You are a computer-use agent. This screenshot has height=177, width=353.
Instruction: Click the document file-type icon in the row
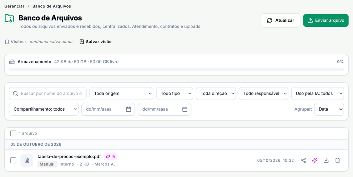pyautogui.click(x=27, y=160)
